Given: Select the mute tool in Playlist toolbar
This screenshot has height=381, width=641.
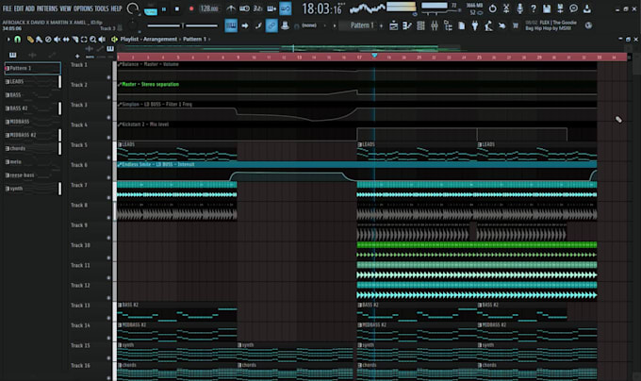Looking at the screenshot, I should tap(58, 40).
